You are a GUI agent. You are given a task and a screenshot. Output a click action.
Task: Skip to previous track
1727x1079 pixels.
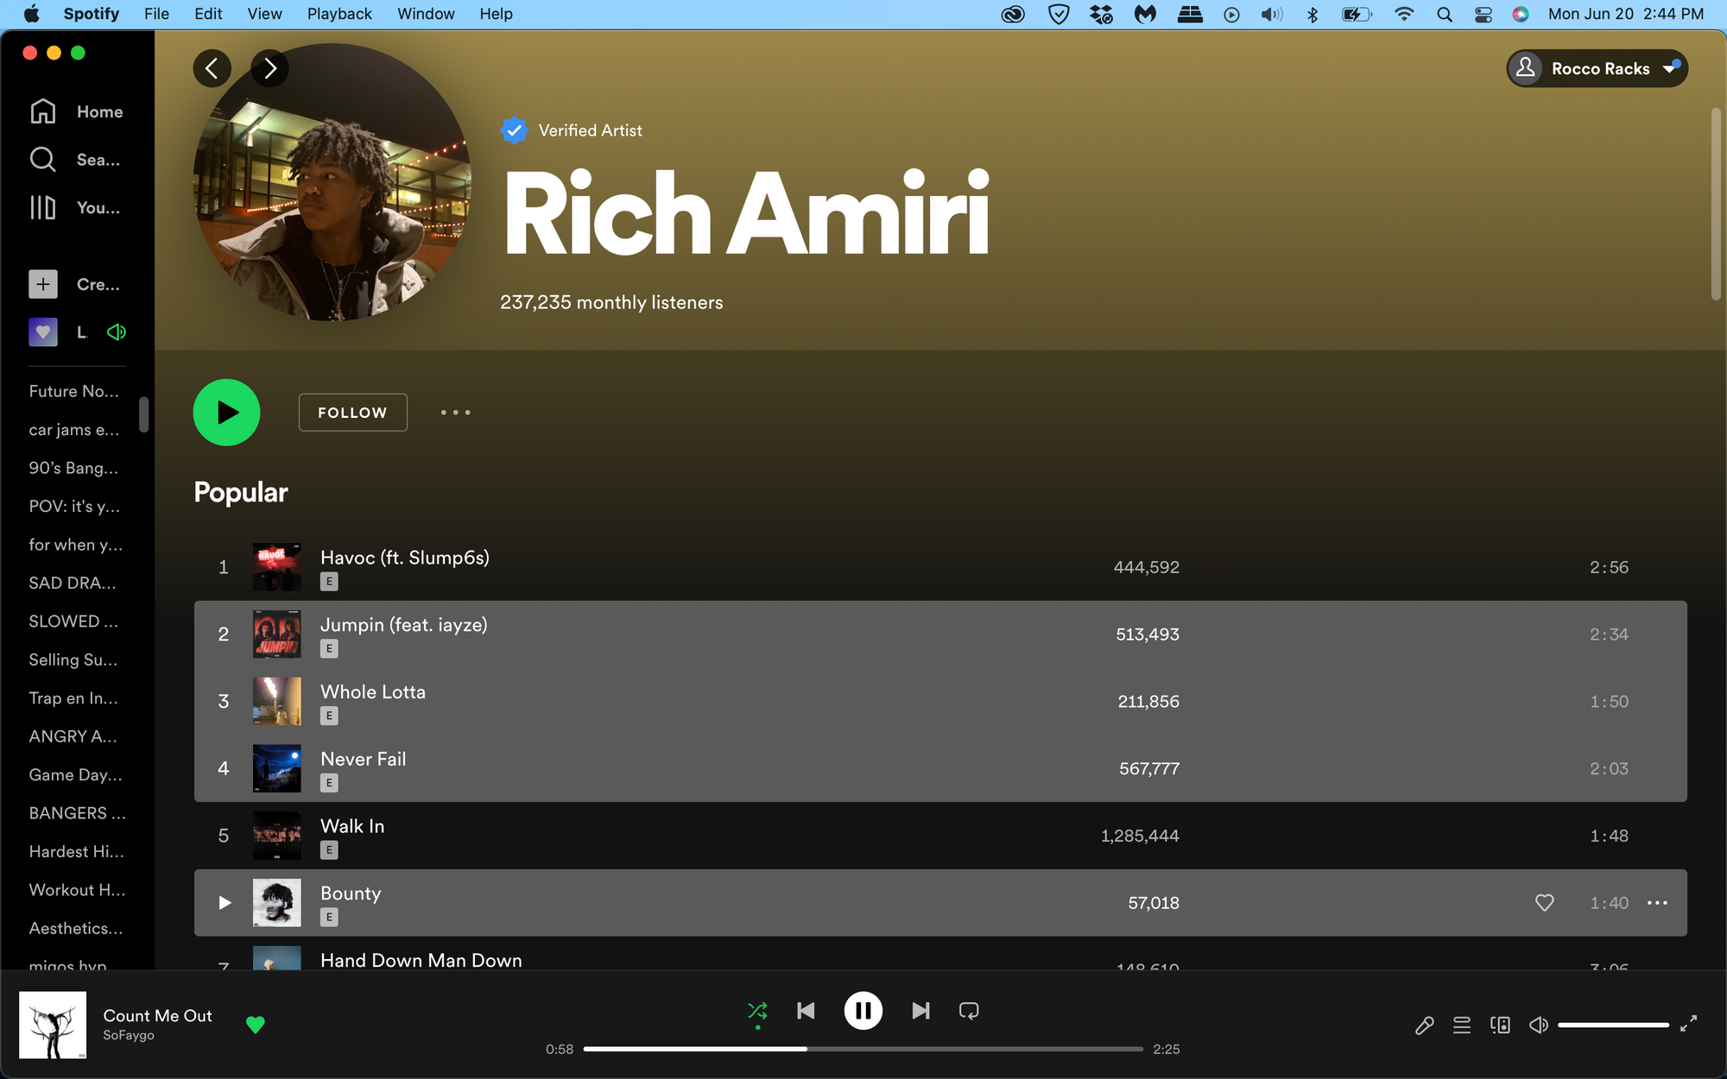[806, 1011]
